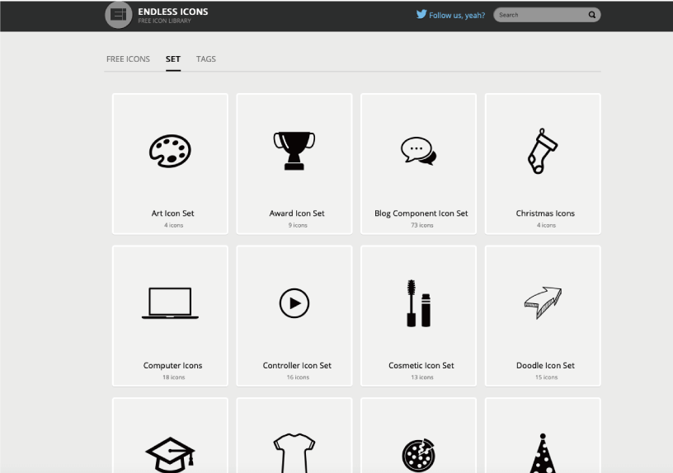Open the trophy cup icon

(x=294, y=151)
